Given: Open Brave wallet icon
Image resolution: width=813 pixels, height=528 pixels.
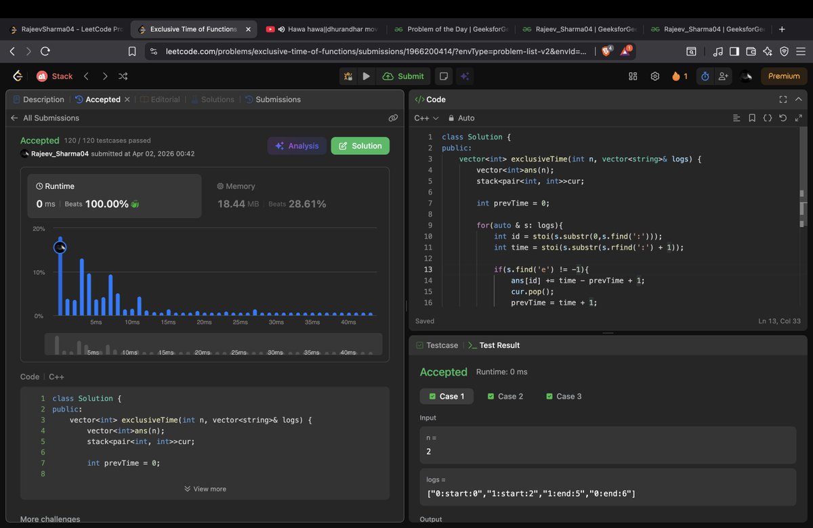Looking at the screenshot, I should coord(751,51).
